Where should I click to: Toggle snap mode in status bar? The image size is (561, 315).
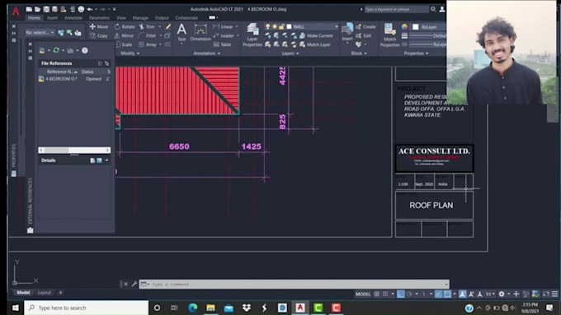coord(385,294)
